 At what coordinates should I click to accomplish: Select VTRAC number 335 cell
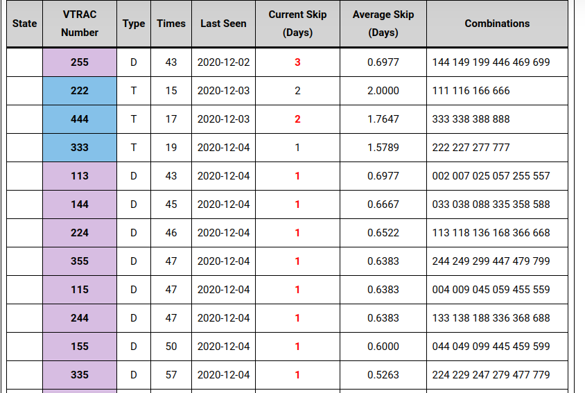(80, 374)
